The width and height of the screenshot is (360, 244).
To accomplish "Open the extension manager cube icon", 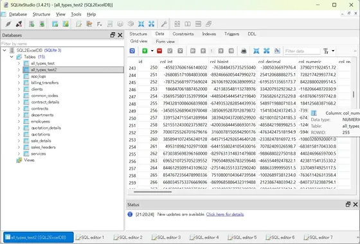I will tap(130, 24).
